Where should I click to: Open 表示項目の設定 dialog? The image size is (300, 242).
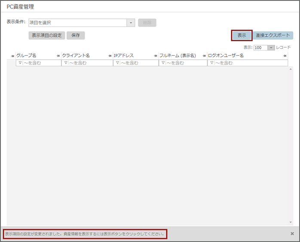click(x=47, y=35)
